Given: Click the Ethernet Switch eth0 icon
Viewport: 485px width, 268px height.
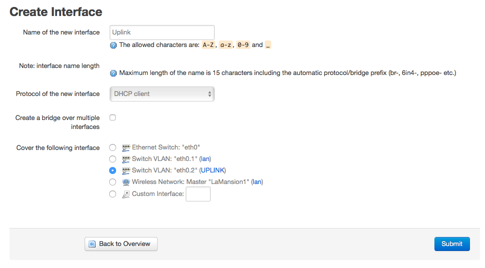Looking at the screenshot, I should click(x=126, y=148).
